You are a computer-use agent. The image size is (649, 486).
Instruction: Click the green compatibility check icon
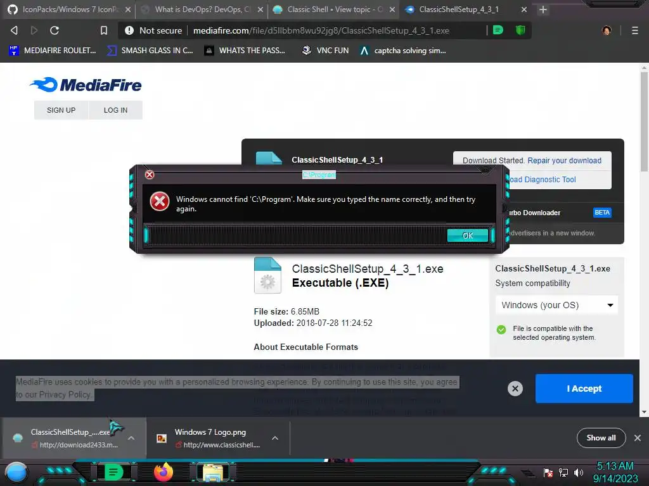coord(501,329)
